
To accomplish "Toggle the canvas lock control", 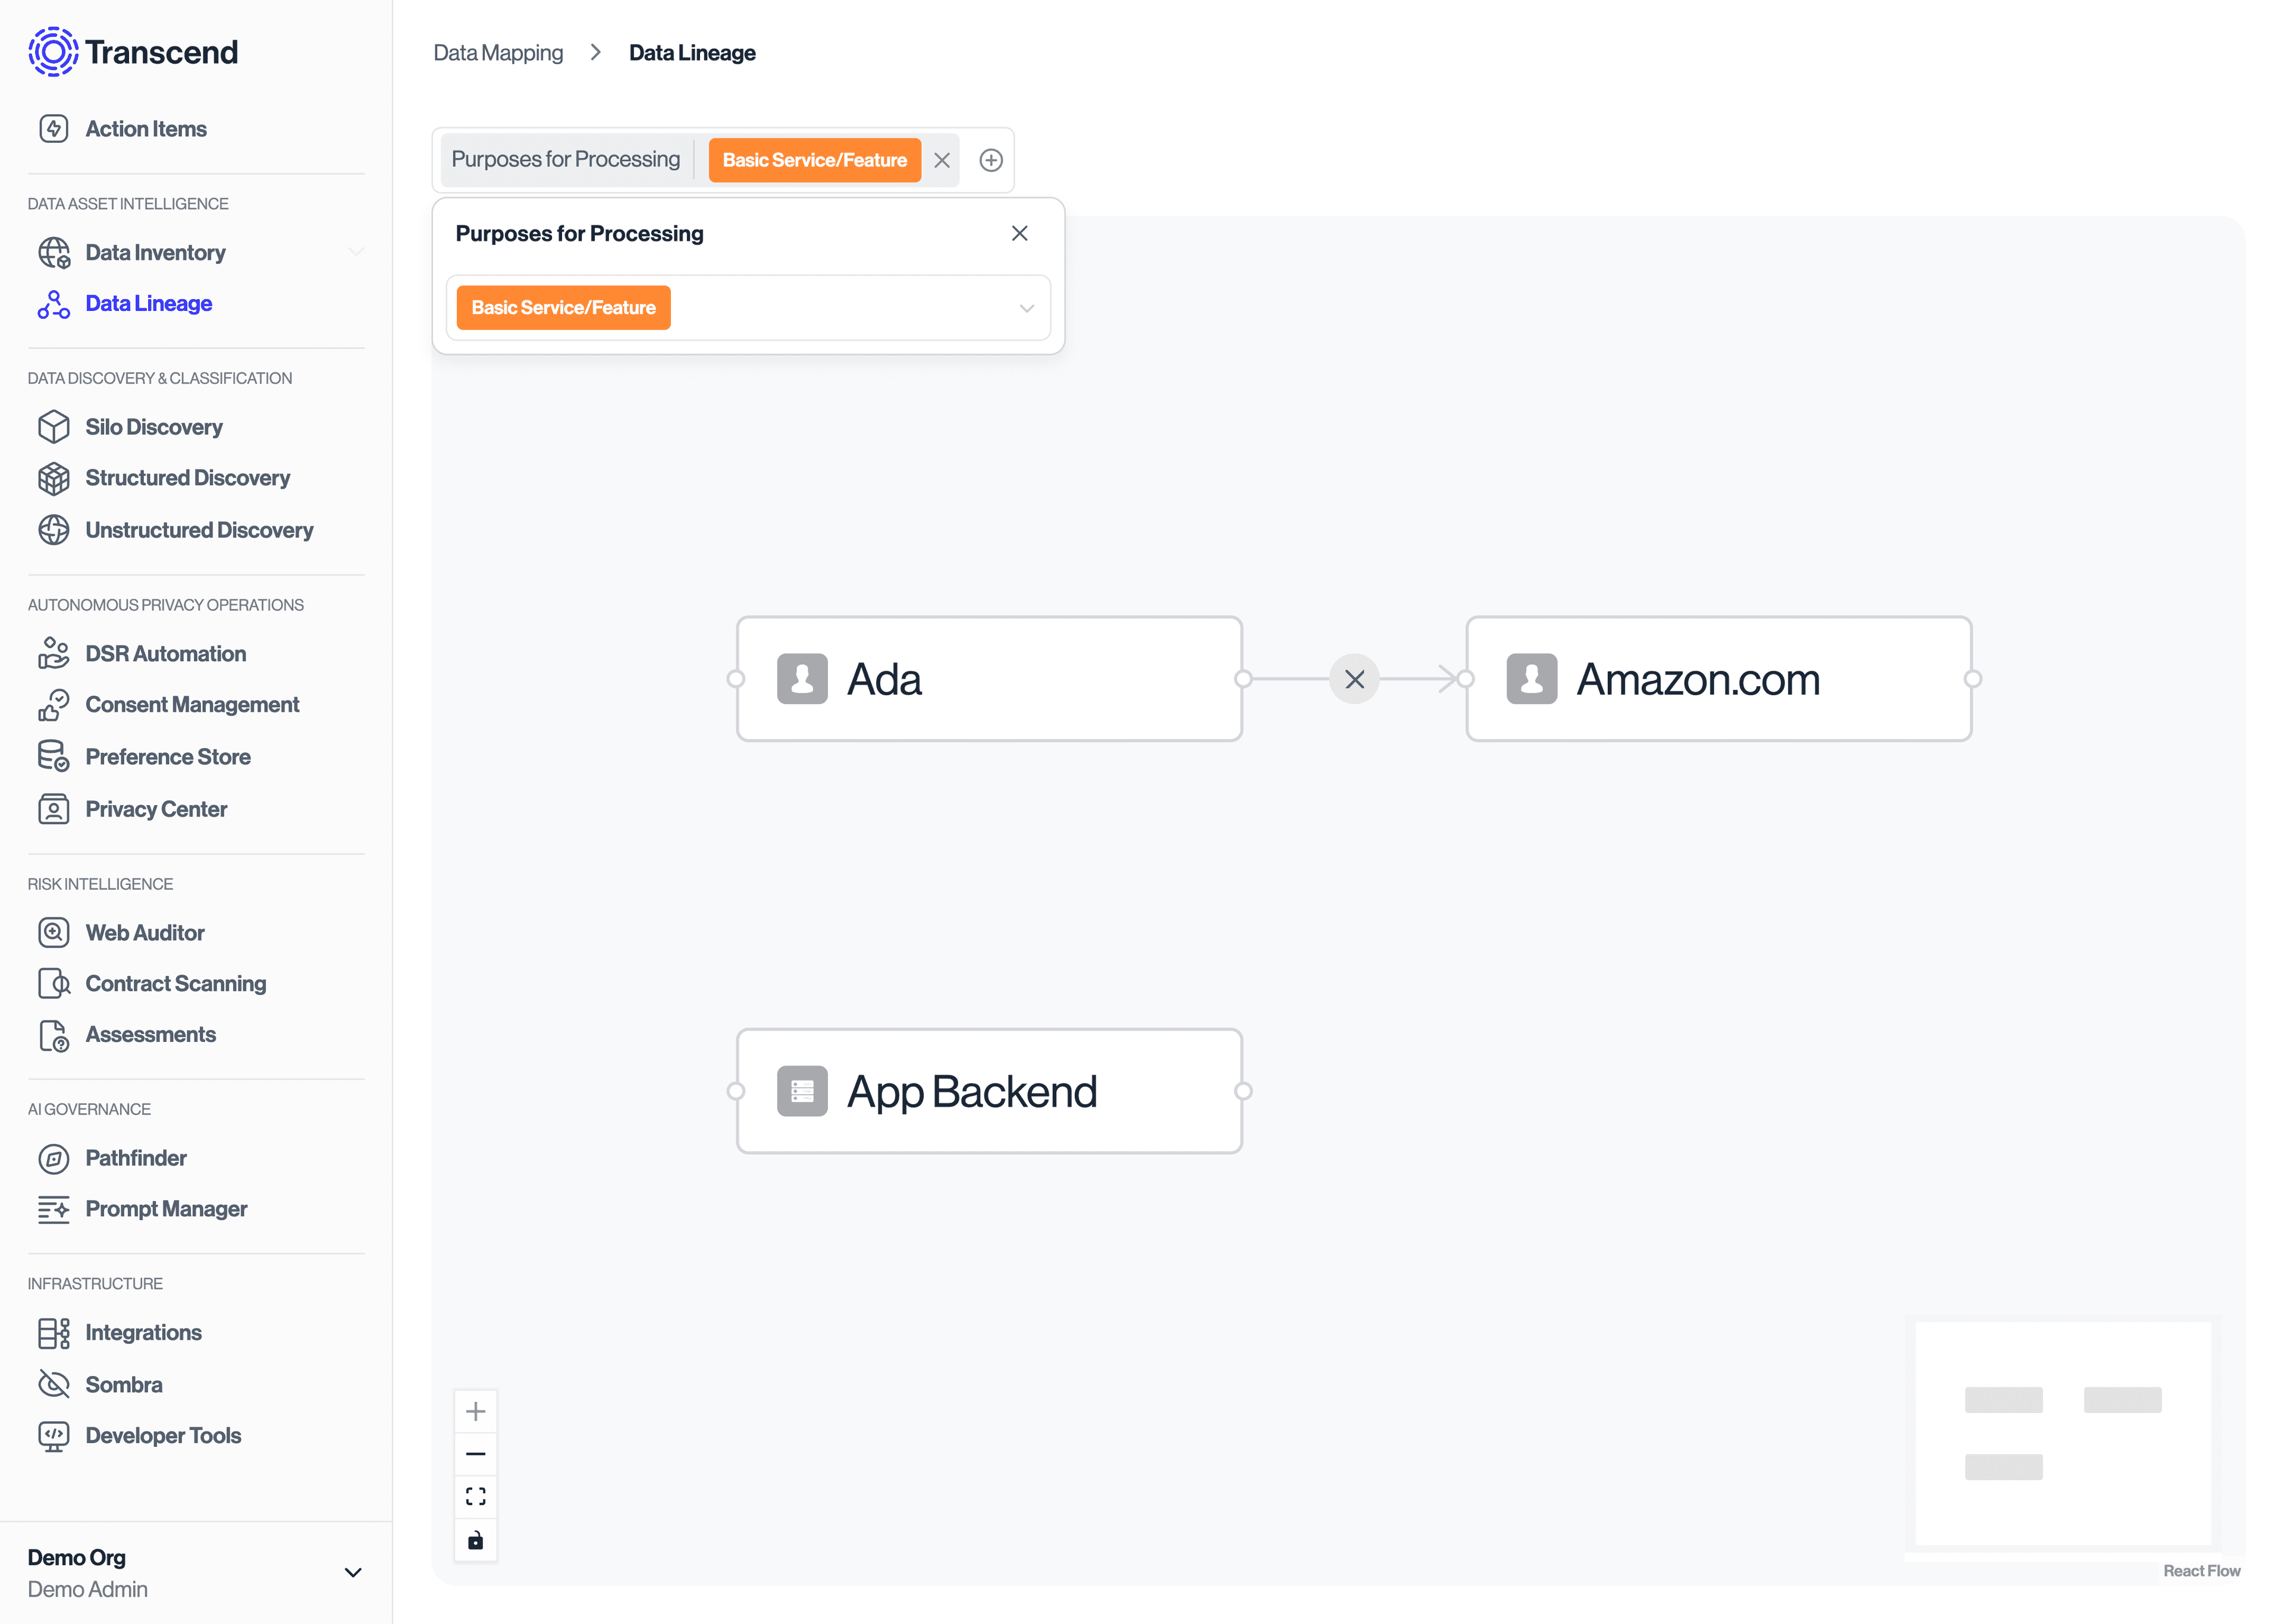I will click(x=476, y=1540).
